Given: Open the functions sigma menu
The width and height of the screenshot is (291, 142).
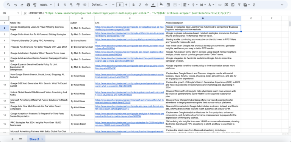Looking at the screenshot, I should [x=254, y=5].
